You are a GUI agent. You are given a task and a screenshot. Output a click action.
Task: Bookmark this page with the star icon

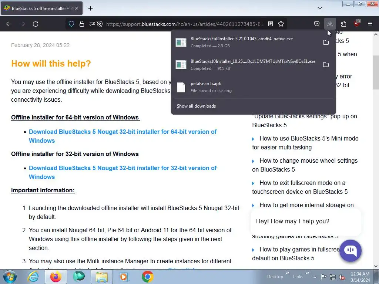coord(281,24)
